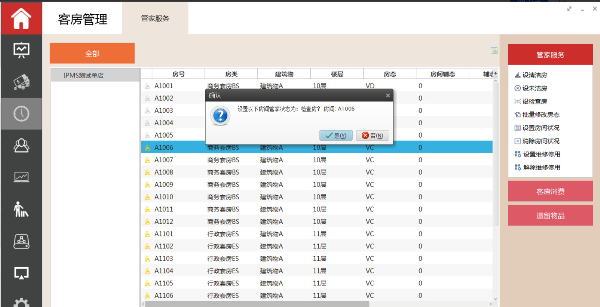600x307 pixels.
Task: Choose 设置维修停用 in the service menu
Action: pyautogui.click(x=541, y=154)
